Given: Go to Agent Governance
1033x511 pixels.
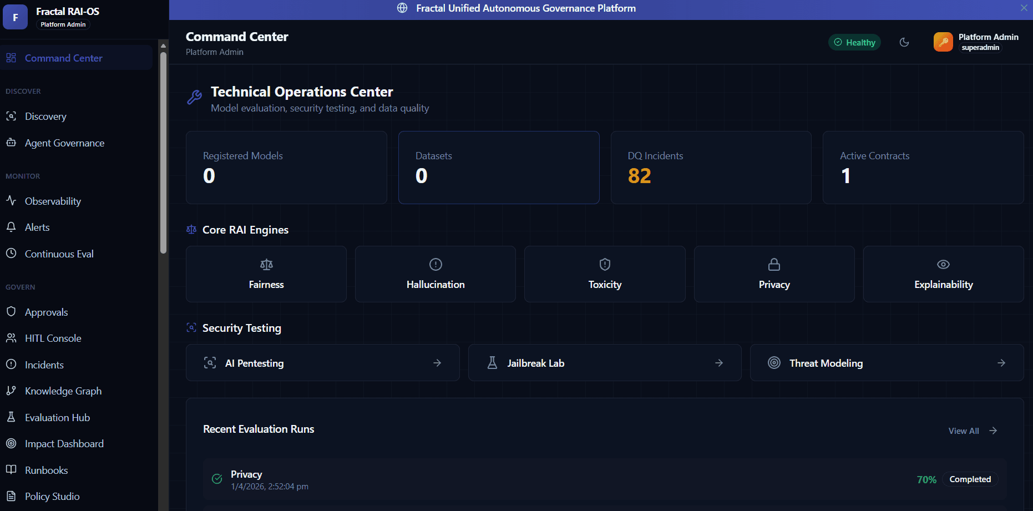Looking at the screenshot, I should tap(76, 143).
